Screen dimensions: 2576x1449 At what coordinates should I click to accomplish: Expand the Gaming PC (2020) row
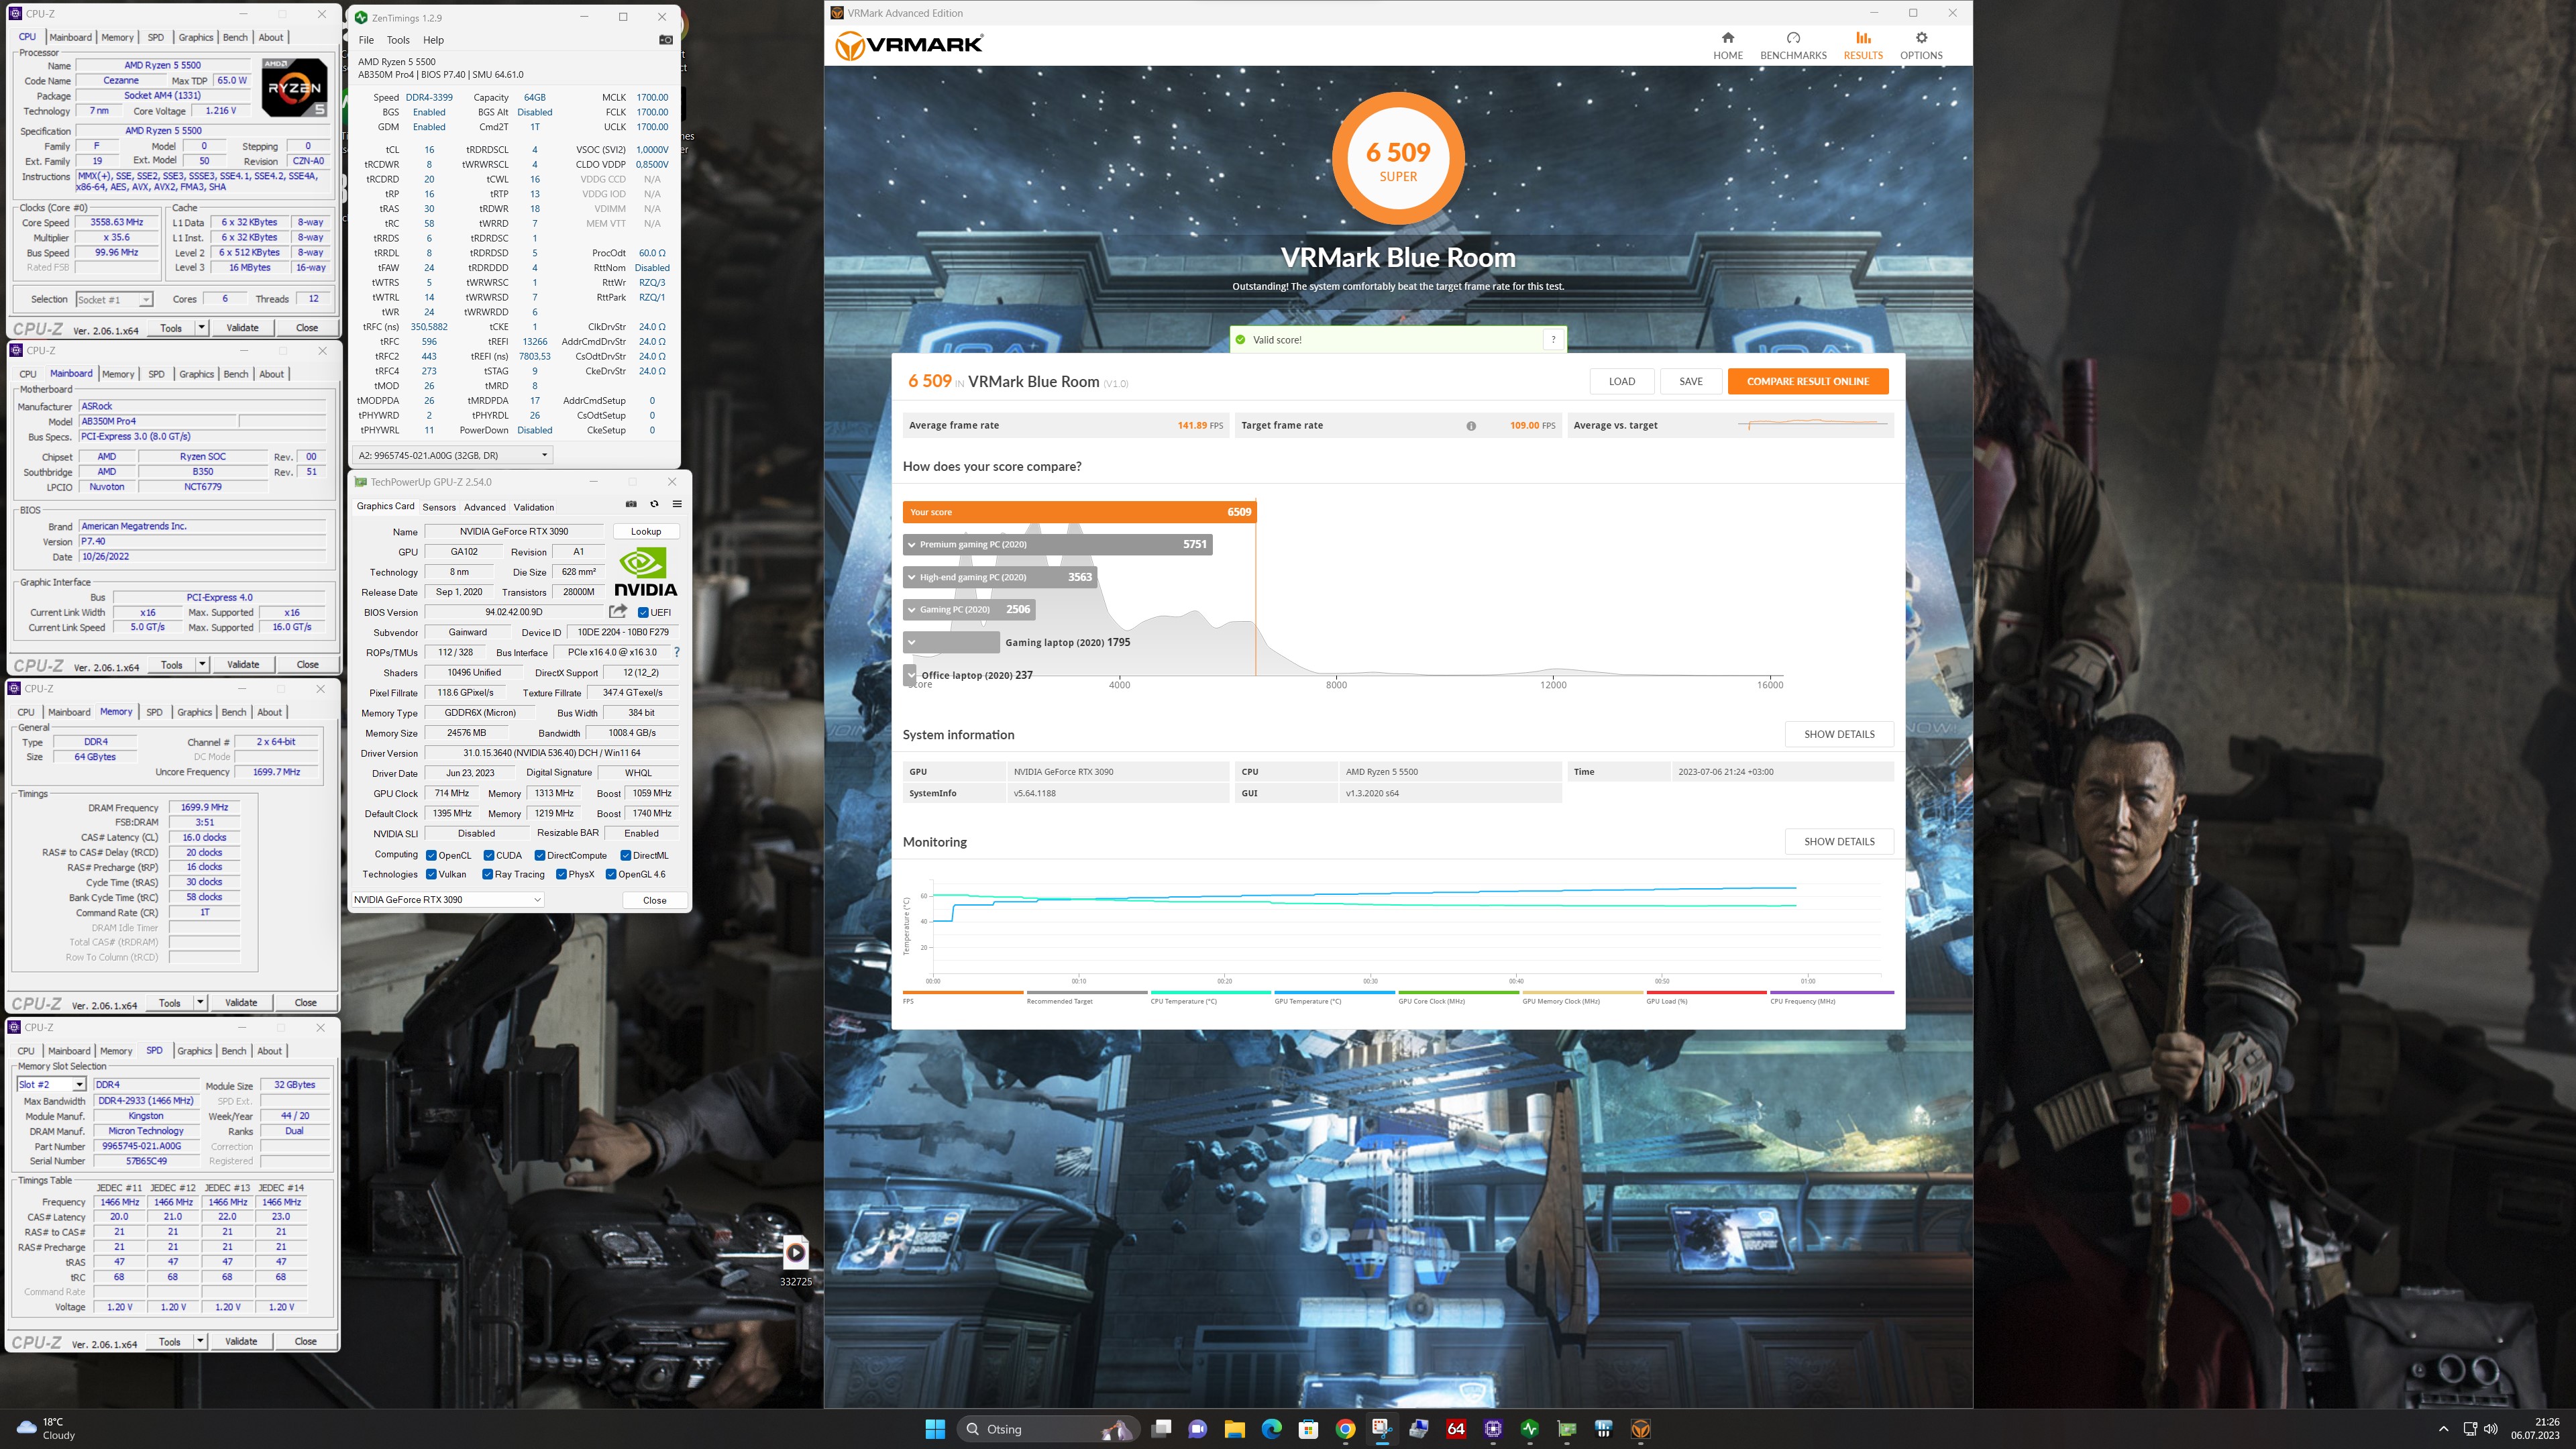tap(911, 610)
